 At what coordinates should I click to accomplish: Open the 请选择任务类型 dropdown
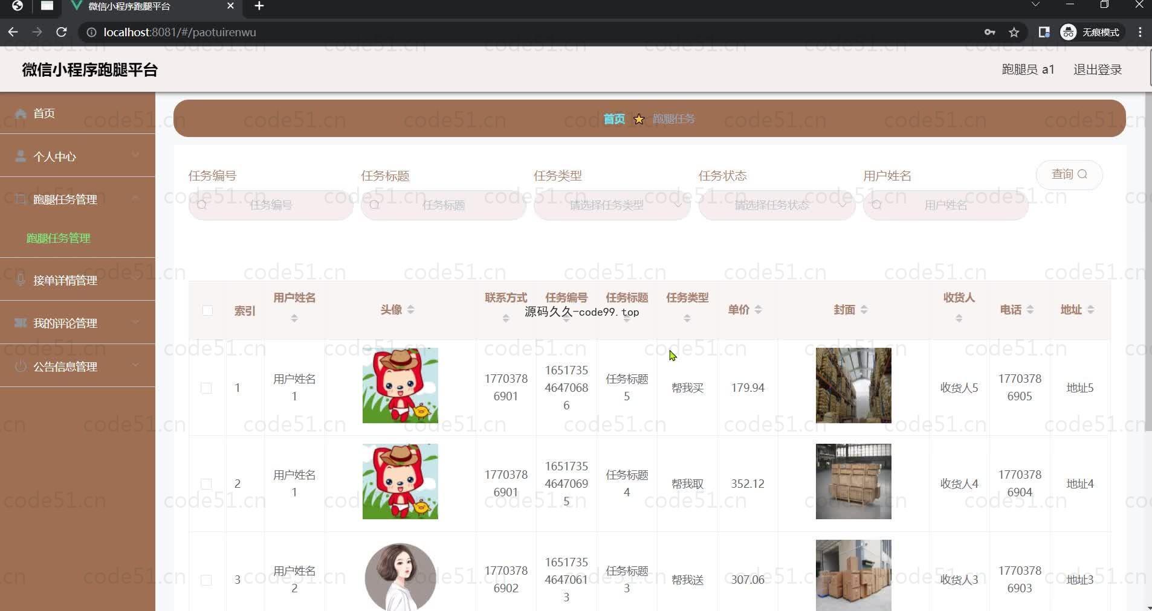point(612,205)
